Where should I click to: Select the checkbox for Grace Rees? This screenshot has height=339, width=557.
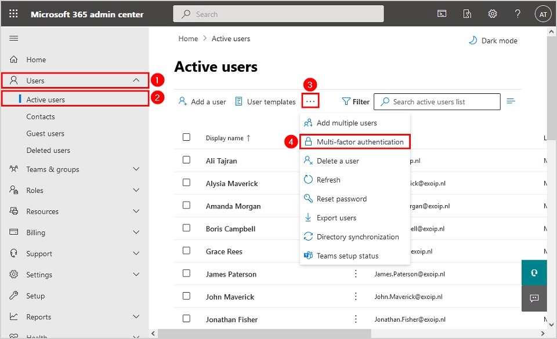click(186, 251)
